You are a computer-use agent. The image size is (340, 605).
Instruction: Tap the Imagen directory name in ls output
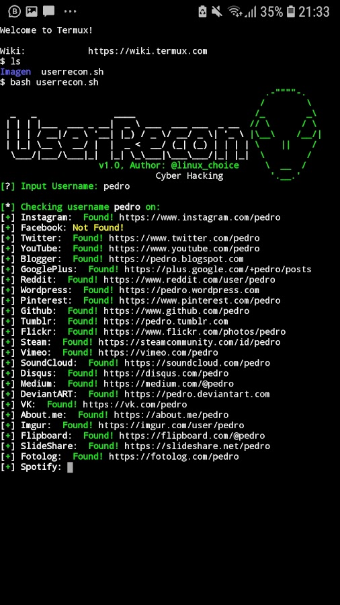15,72
